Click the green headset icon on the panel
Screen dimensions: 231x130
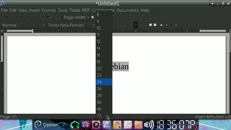click(x=75, y=125)
